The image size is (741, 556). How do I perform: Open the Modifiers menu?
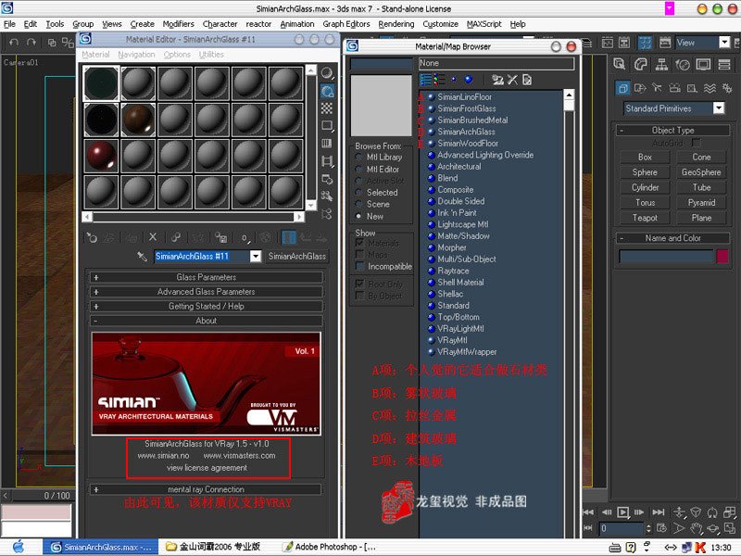coord(178,24)
